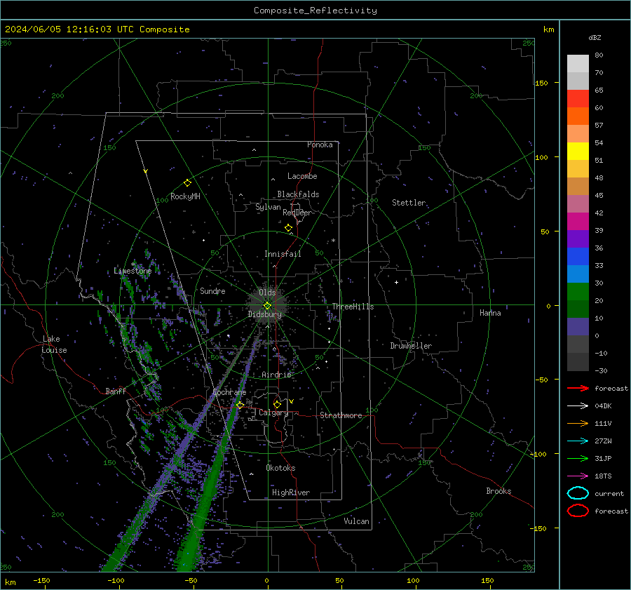
Task: Click the Blackfalds city label
Action: point(298,194)
